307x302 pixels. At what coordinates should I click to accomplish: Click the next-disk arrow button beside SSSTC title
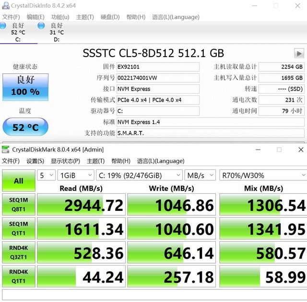(299, 53)
